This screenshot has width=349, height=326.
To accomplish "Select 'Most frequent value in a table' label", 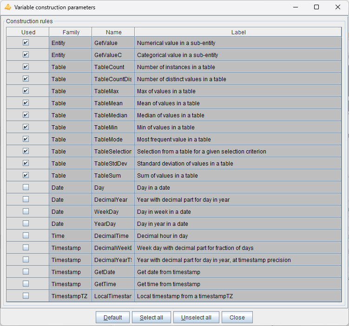I will point(174,139).
